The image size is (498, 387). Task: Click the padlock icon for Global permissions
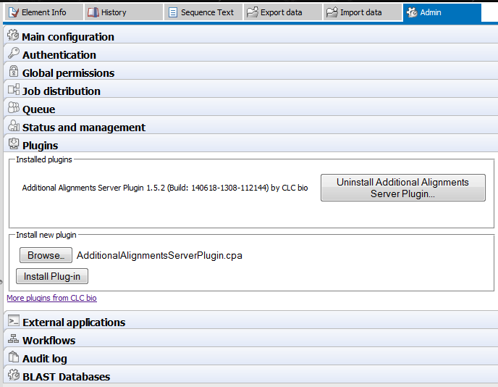[x=13, y=72]
